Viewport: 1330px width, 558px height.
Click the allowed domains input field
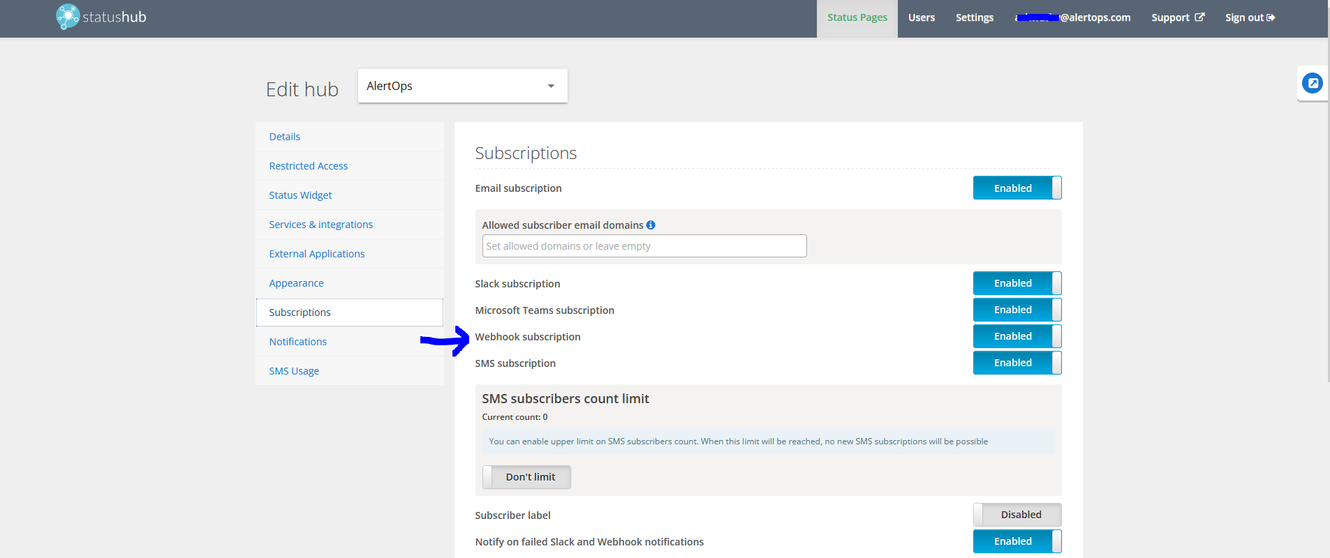pos(644,246)
